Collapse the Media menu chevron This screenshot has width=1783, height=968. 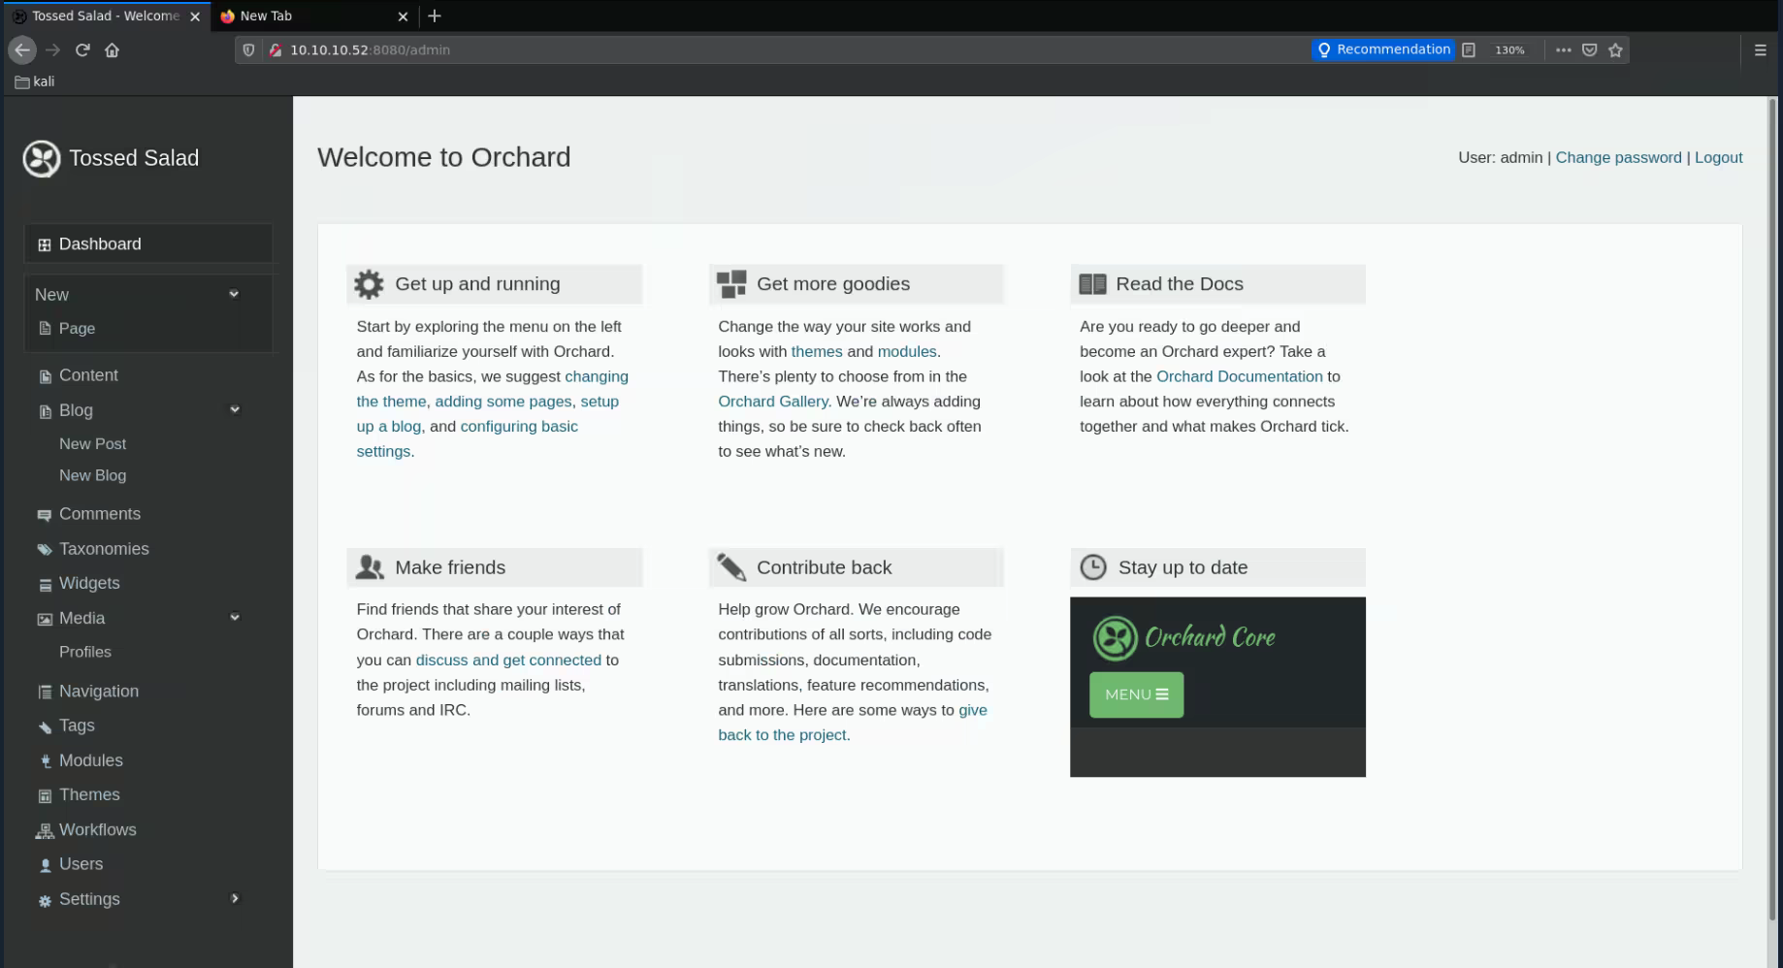click(234, 617)
